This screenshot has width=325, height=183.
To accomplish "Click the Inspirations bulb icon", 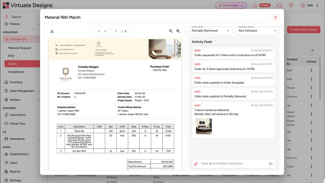I will (x=6, y=115).
